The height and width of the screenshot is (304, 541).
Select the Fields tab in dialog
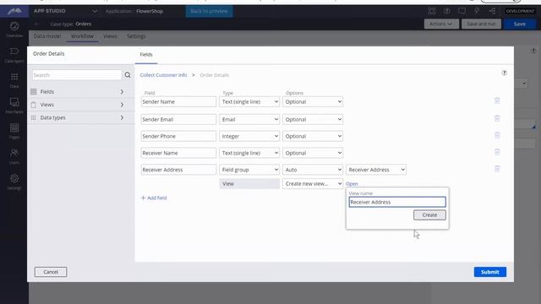[146, 54]
